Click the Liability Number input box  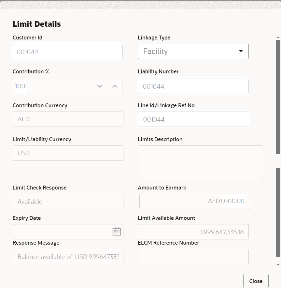193,86
